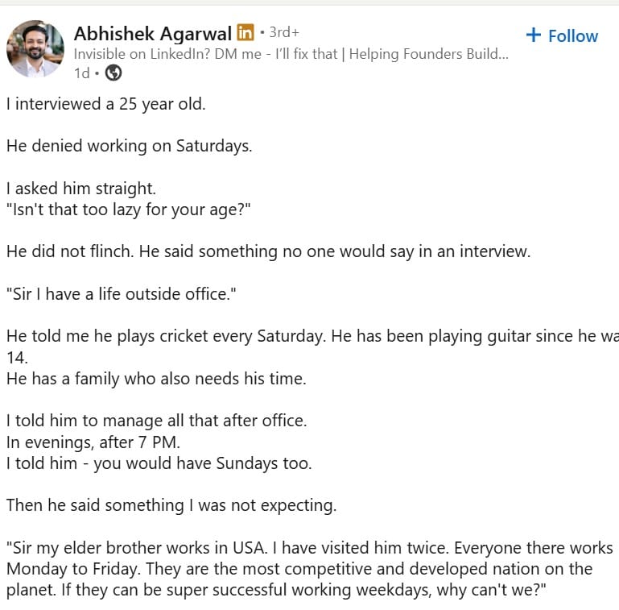This screenshot has height=610, width=619.
Task: Click the LinkedIn premium badge icon
Action: 246,32
